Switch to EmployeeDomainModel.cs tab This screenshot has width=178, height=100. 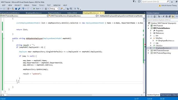(x=10, y=13)
